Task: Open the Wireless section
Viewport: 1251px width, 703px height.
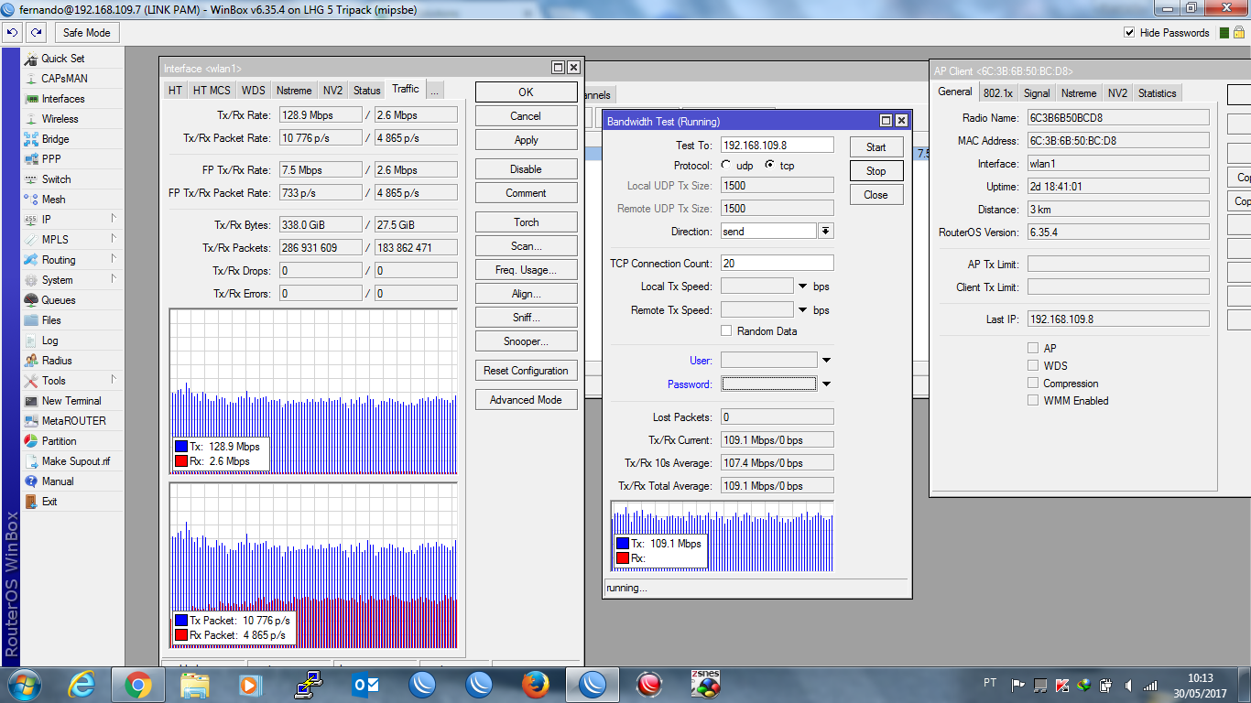Action: 60,119
